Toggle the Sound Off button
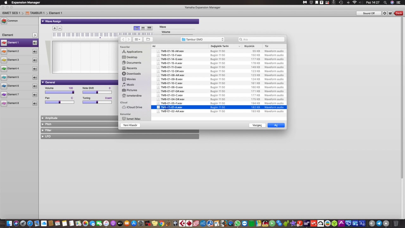Screen dimensions: 405x228 (369, 13)
